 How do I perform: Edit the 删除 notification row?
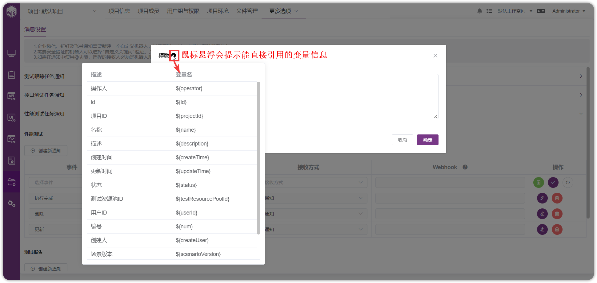tap(542, 214)
